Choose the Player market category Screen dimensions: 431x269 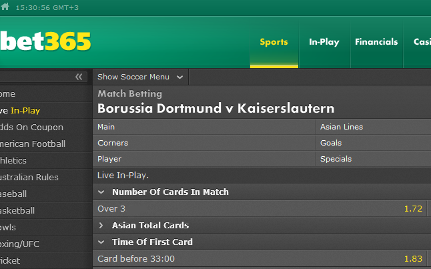click(x=203, y=159)
